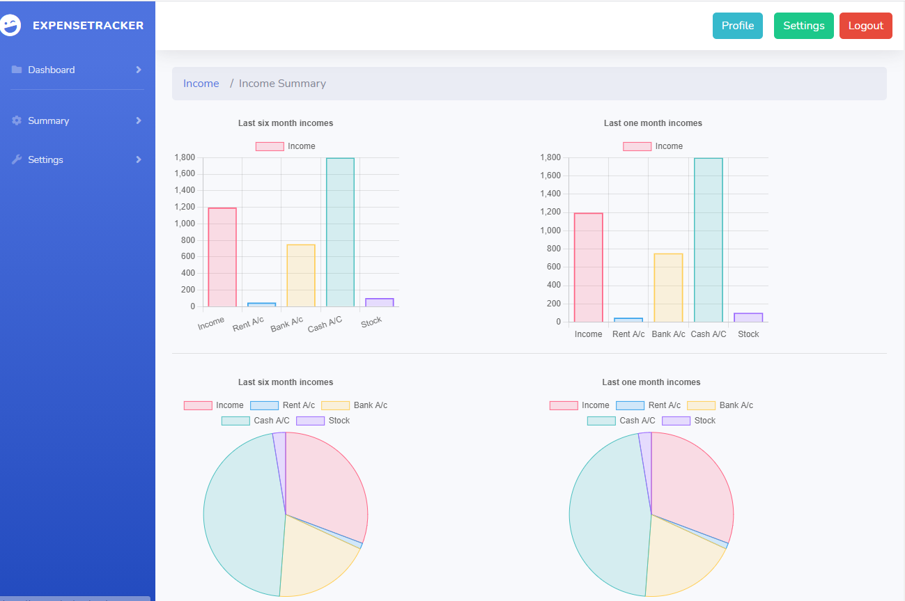
Task: Click the Settings wrench icon in sidebar
Action: (x=17, y=159)
